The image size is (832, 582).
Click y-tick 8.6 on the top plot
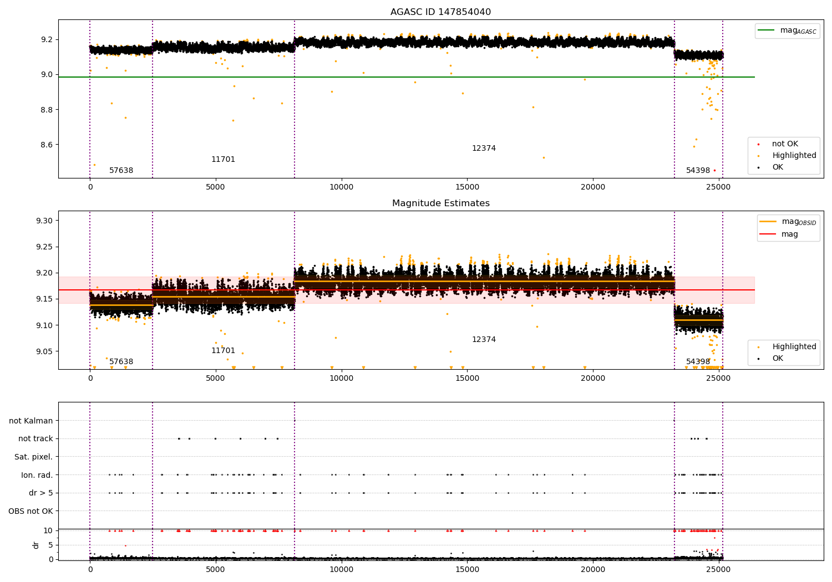pos(47,145)
